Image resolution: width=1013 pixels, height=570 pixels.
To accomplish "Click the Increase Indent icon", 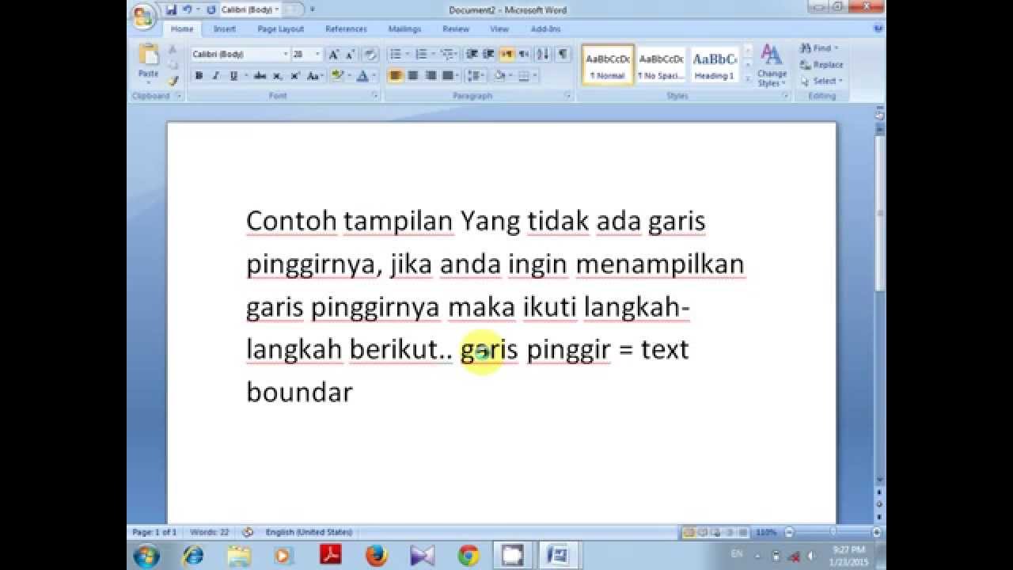I will [488, 55].
